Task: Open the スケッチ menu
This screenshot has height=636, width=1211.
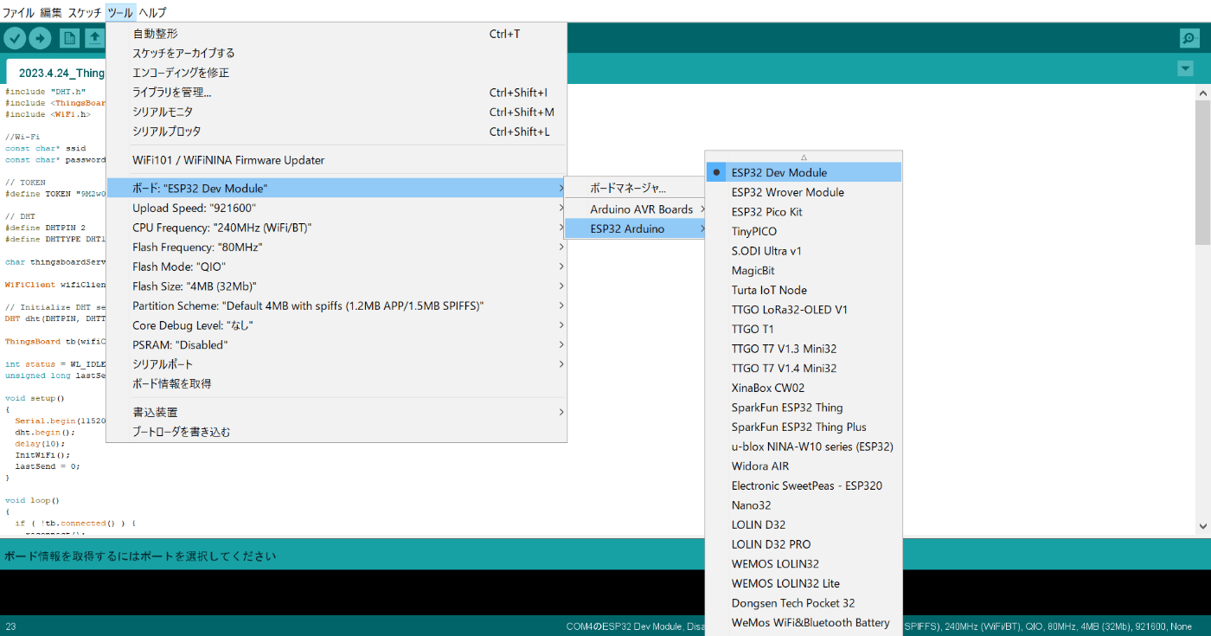Action: [85, 12]
